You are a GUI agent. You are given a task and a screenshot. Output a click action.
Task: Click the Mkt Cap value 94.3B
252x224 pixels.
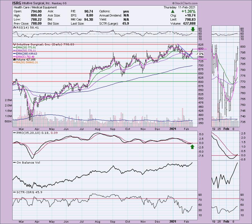tap(88, 19)
